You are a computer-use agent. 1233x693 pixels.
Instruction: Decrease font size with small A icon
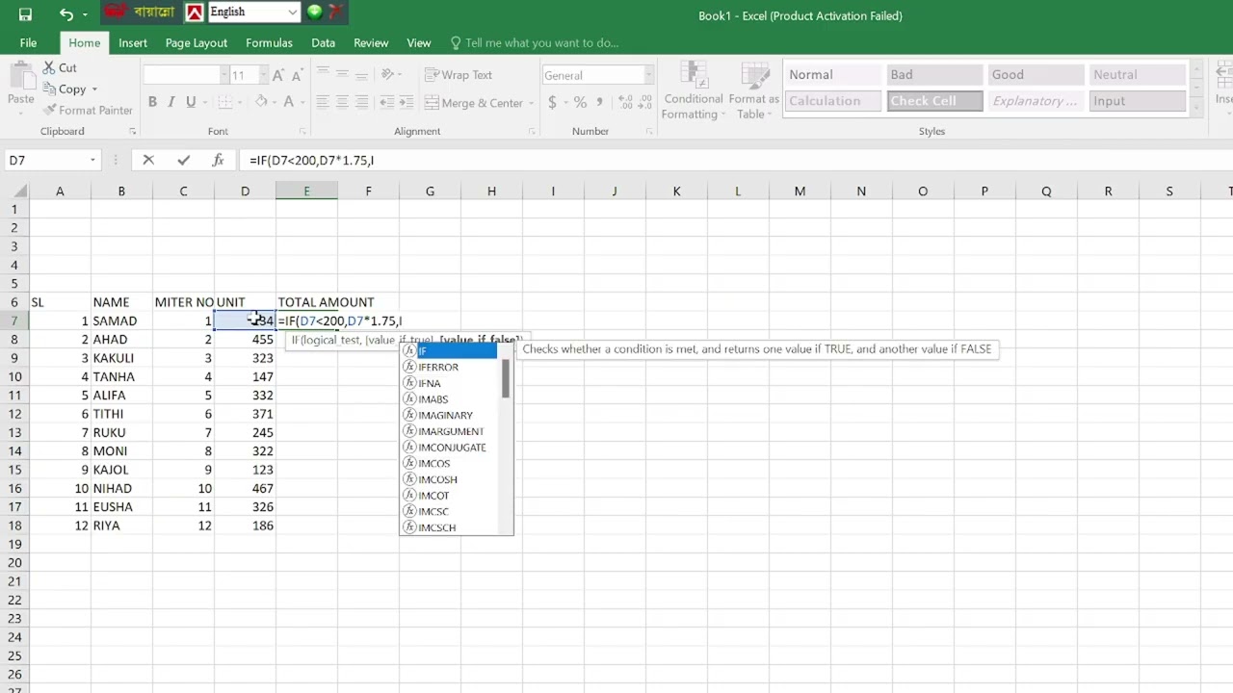pyautogui.click(x=296, y=75)
